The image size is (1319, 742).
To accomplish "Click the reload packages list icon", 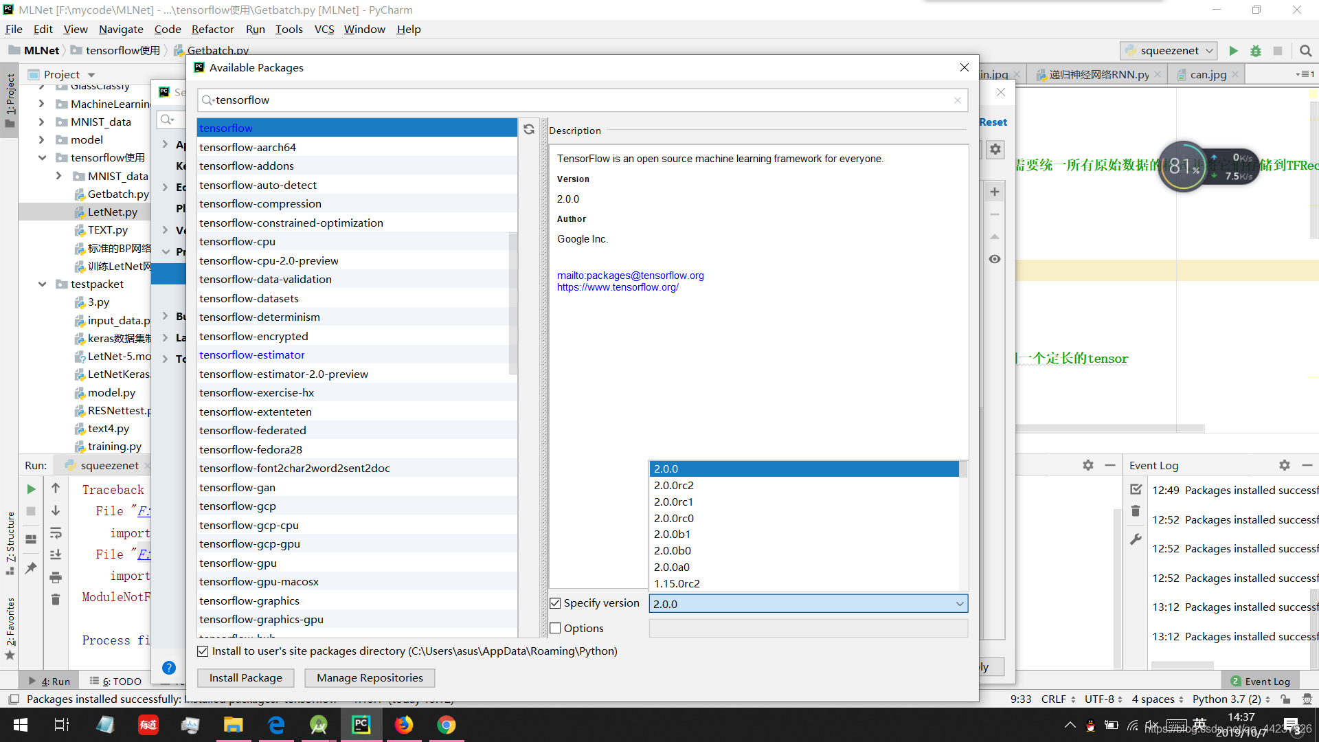I will click(x=529, y=129).
